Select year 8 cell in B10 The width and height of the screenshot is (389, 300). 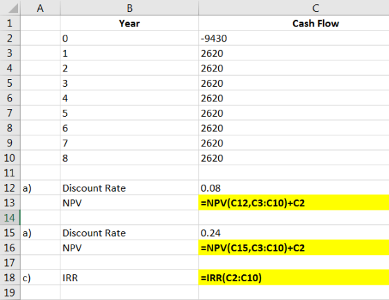click(129, 158)
